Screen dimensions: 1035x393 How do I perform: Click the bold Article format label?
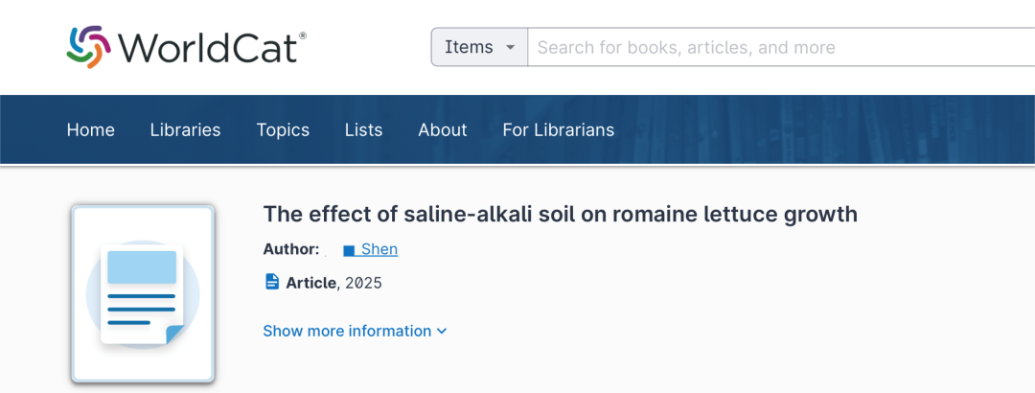[310, 284]
